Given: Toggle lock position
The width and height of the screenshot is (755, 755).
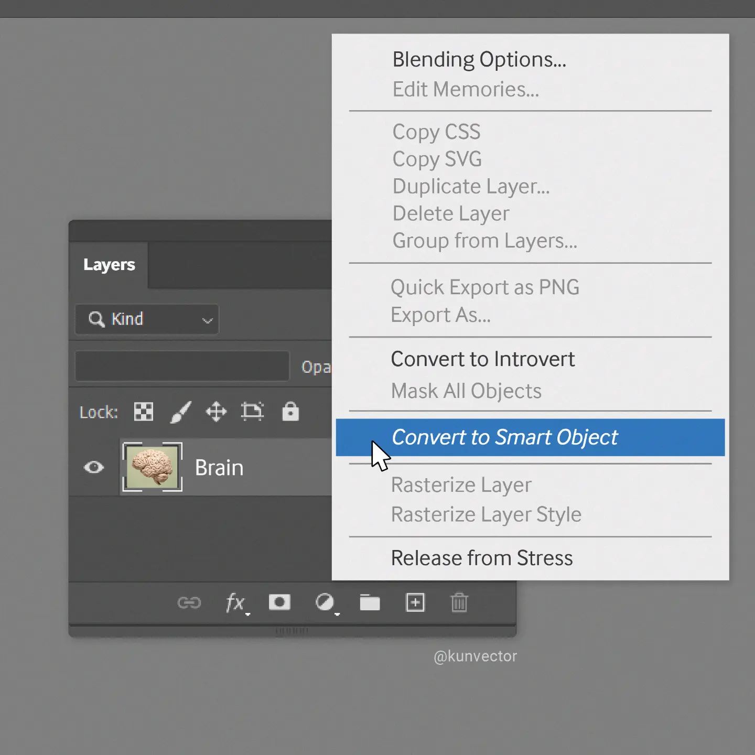Looking at the screenshot, I should 216,412.
